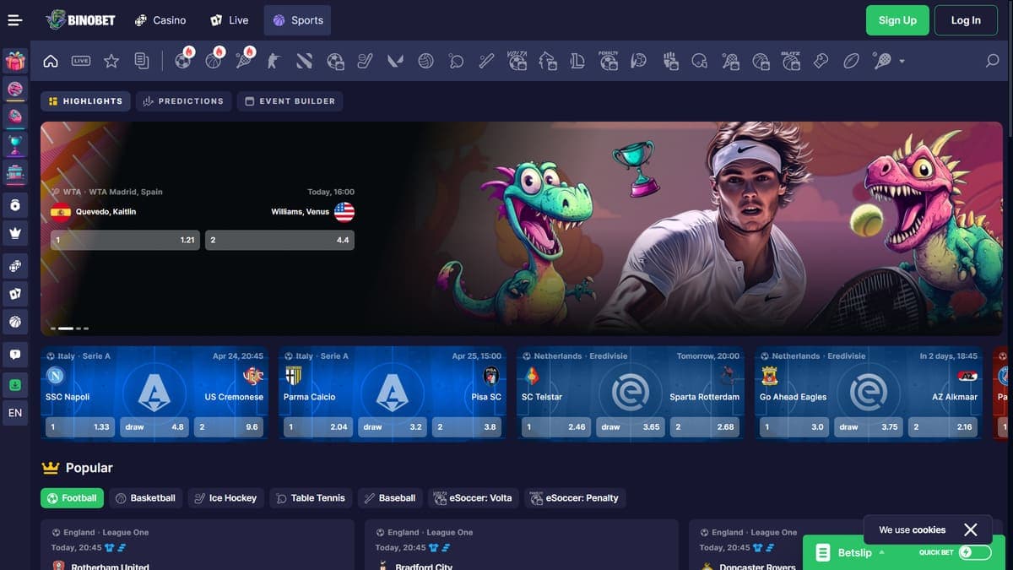Viewport: 1013px width, 570px height.
Task: Filter popular by Table Tennis
Action: point(310,498)
